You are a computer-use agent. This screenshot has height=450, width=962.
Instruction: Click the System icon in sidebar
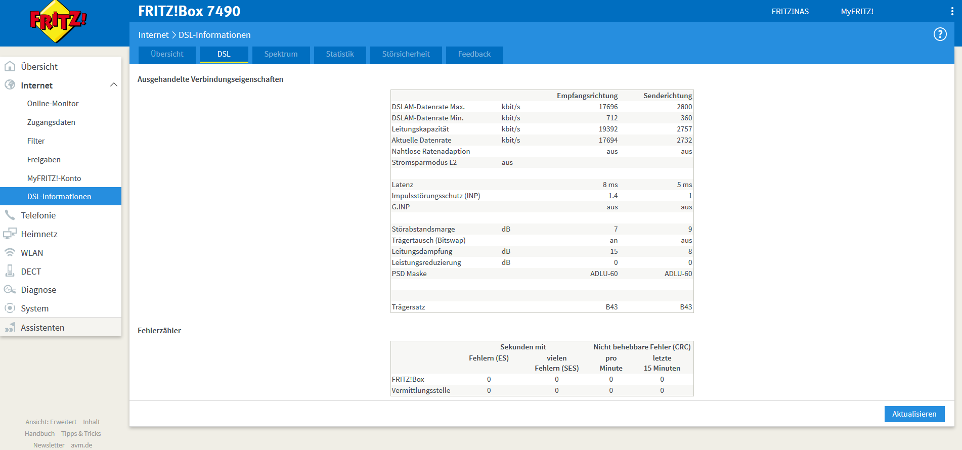click(x=10, y=308)
